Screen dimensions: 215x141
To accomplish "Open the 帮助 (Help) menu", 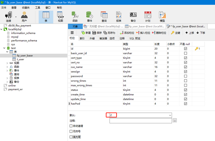I will [59, 8].
